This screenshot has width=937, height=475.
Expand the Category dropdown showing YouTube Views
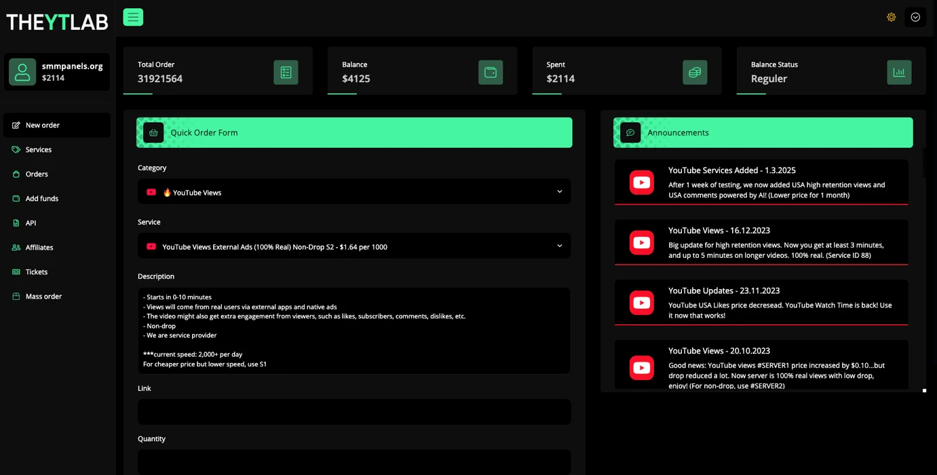pos(353,192)
